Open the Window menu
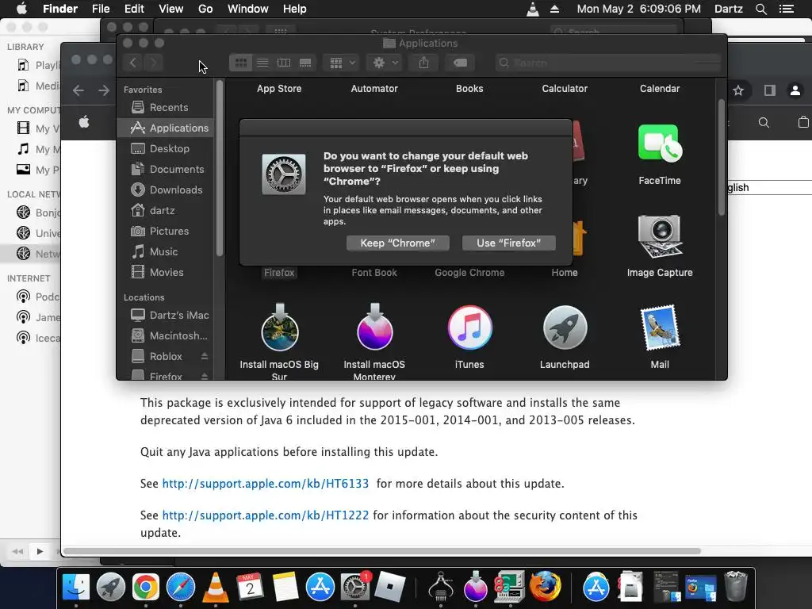This screenshot has width=812, height=609. tap(248, 9)
